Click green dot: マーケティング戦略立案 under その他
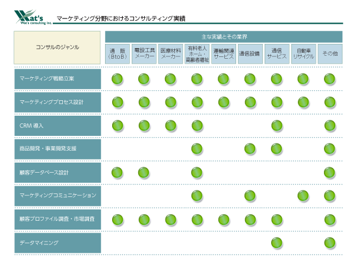The height and width of the screenshot is (267, 356). tap(330, 79)
